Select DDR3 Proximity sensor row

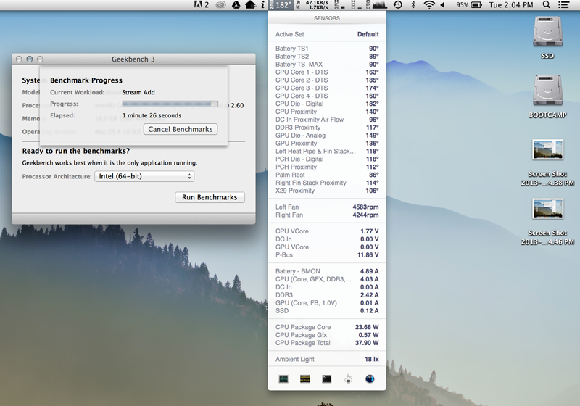click(327, 127)
